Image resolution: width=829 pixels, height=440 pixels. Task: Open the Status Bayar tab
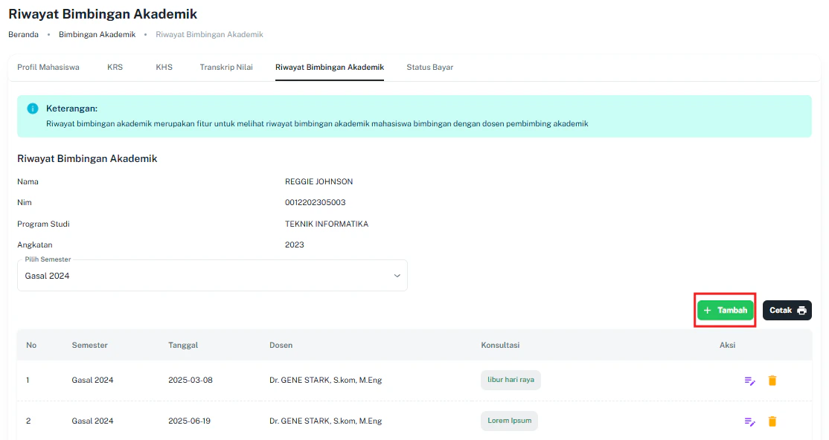click(430, 67)
